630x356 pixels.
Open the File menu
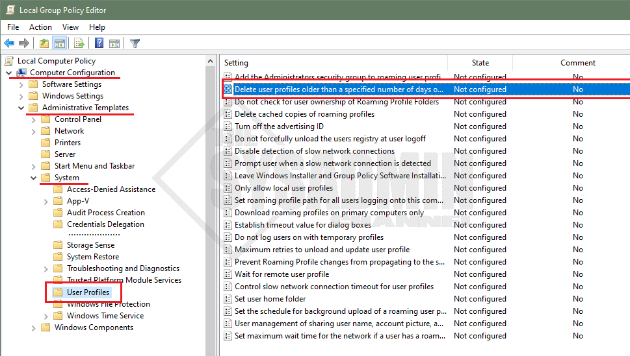point(13,27)
